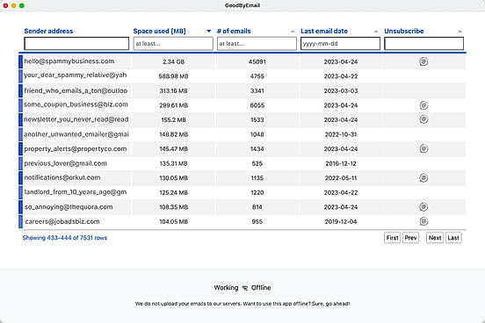This screenshot has height=323, width=485.
Task: Select row so_annoying@thequora.com
Action: click(x=242, y=207)
